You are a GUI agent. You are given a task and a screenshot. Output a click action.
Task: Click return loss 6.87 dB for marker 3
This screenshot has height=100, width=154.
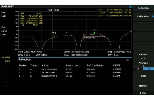[x=69, y=76]
